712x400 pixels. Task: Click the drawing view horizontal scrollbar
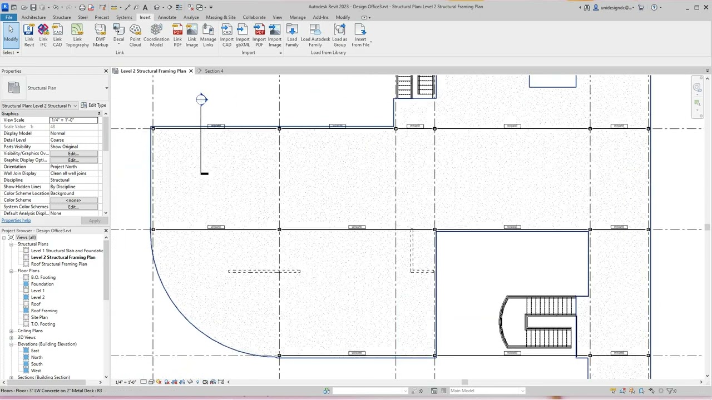(x=464, y=382)
